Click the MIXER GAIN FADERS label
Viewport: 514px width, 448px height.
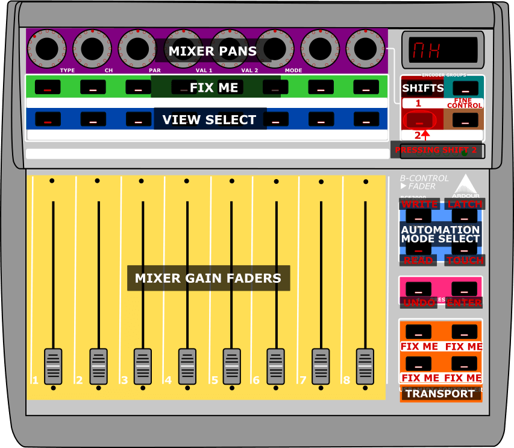point(208,278)
